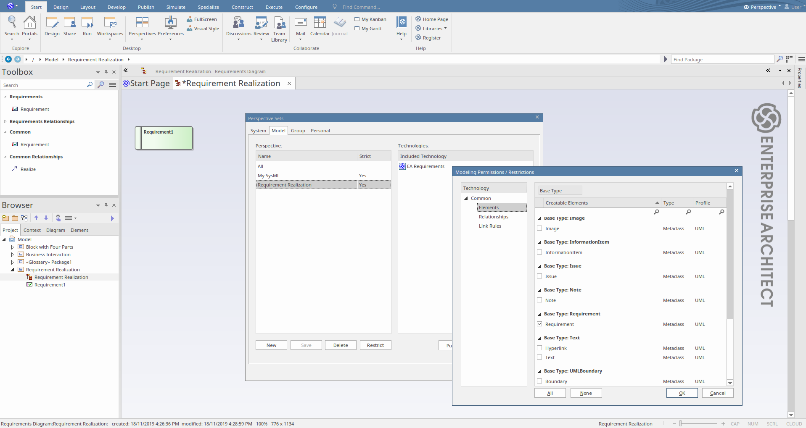Check the InformationItem checkbox
This screenshot has width=806, height=428.
tap(539, 252)
